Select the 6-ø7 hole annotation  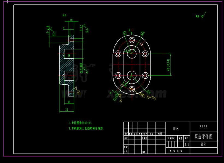tap(81, 28)
